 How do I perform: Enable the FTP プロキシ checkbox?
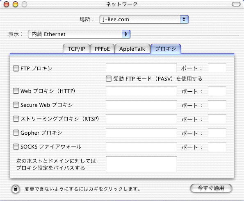pos(16,68)
